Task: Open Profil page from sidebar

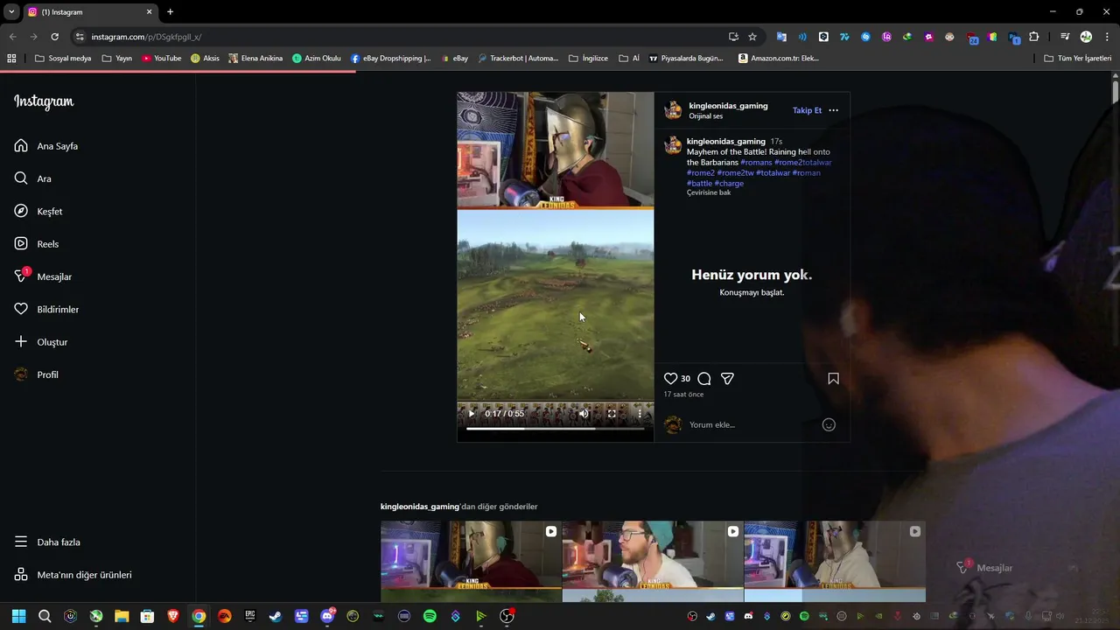Action: pos(37,374)
